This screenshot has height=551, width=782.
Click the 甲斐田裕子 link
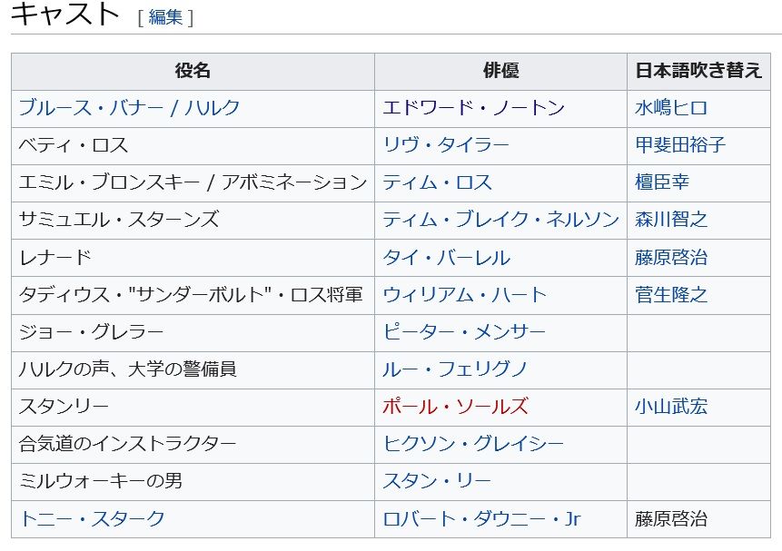click(x=680, y=145)
